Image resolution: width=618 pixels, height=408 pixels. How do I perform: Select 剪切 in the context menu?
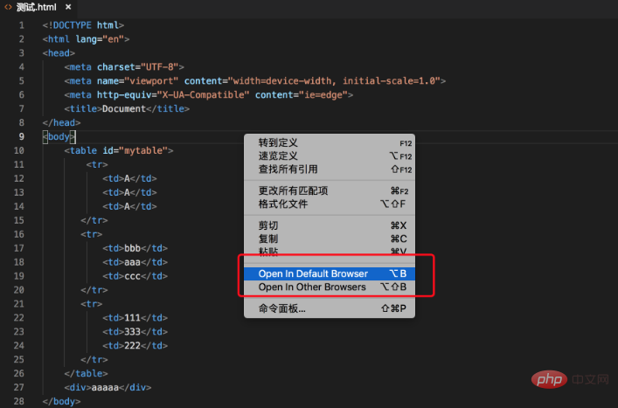[268, 225]
